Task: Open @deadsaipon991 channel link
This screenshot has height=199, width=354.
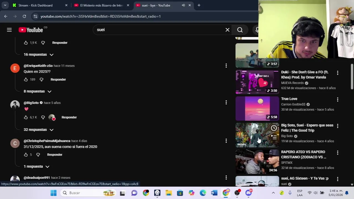Action: (x=37, y=178)
